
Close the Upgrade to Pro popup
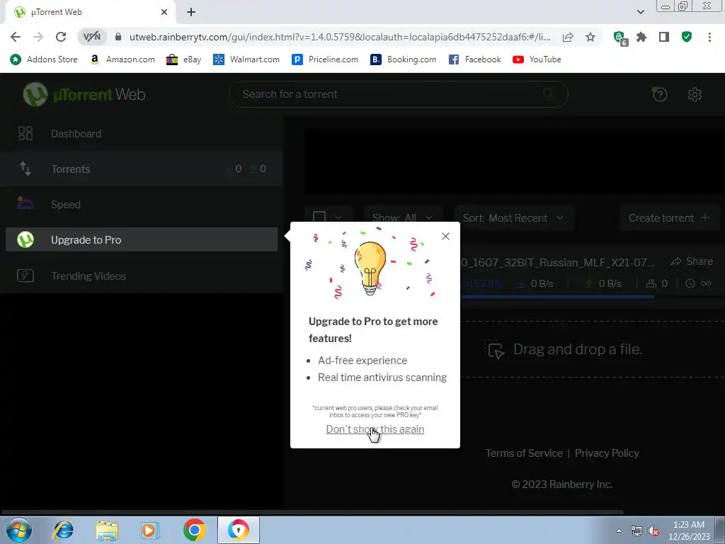point(445,237)
